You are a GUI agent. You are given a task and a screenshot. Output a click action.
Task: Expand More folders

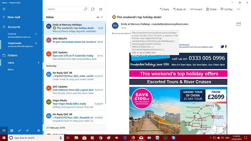pos(11,69)
